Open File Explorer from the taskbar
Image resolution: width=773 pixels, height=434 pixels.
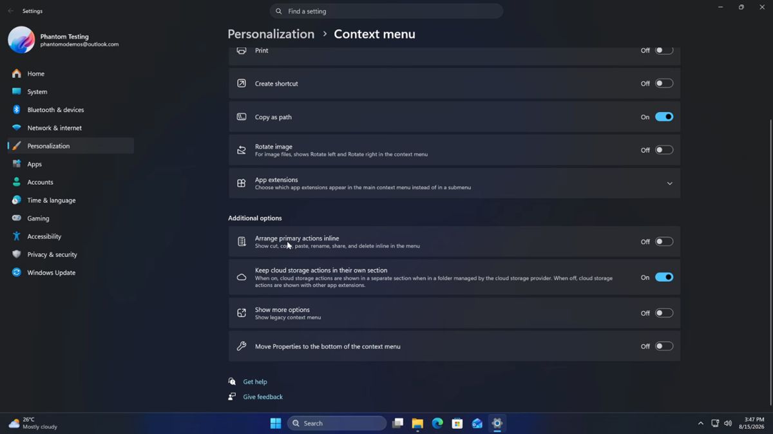click(x=417, y=423)
